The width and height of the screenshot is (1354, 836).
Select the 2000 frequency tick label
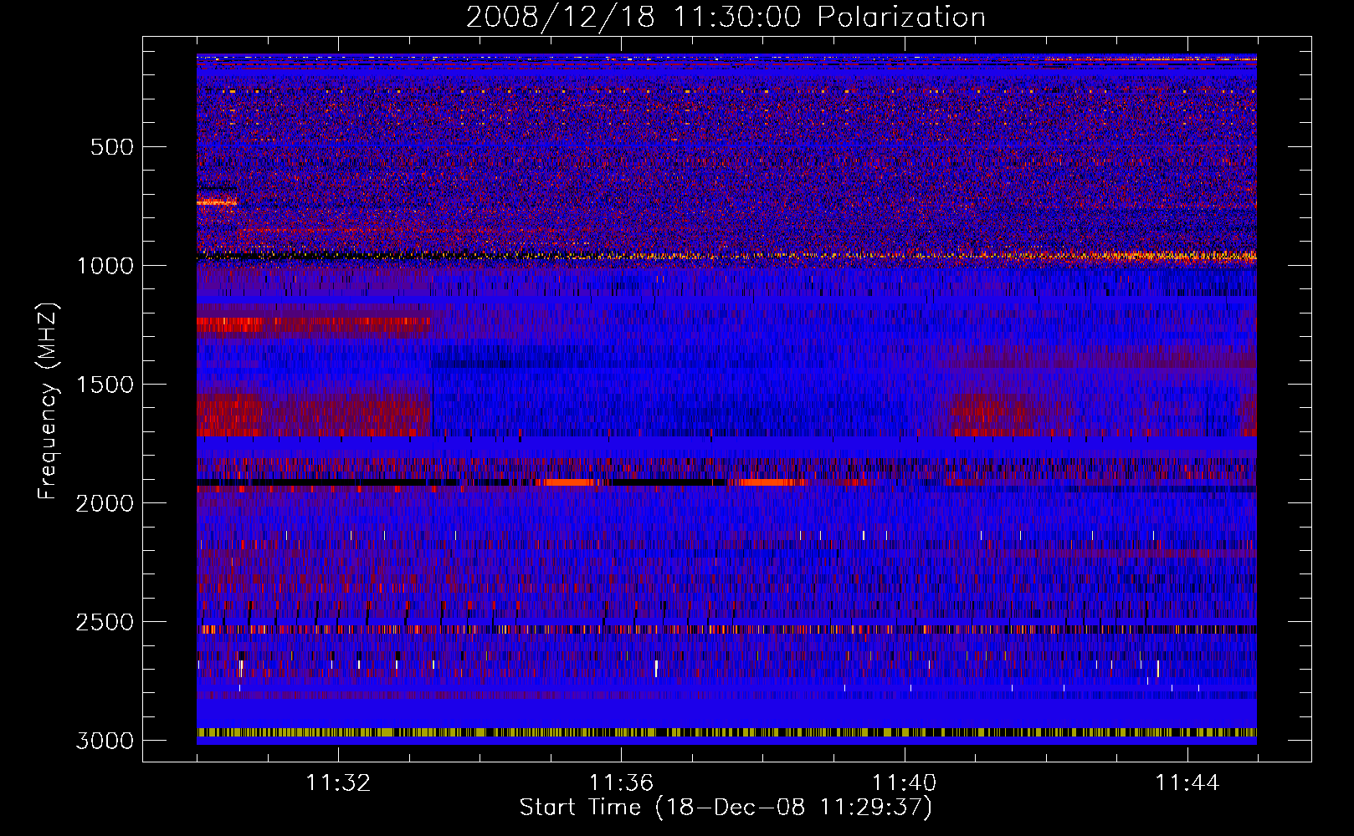click(105, 503)
